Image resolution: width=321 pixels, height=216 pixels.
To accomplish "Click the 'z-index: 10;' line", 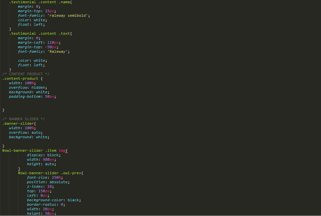I will pyautogui.click(x=40, y=186).
